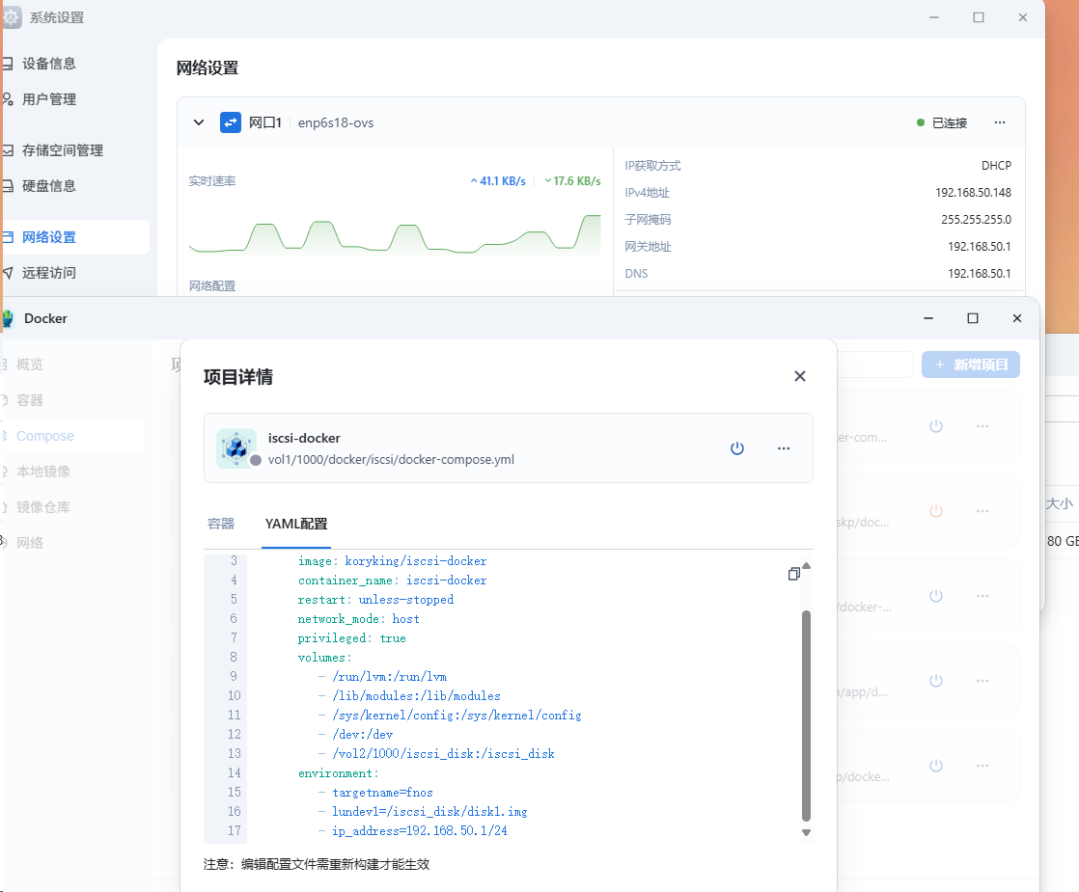Maximize the Docker window
Viewport: 1079px width, 892px height.
pos(972,317)
